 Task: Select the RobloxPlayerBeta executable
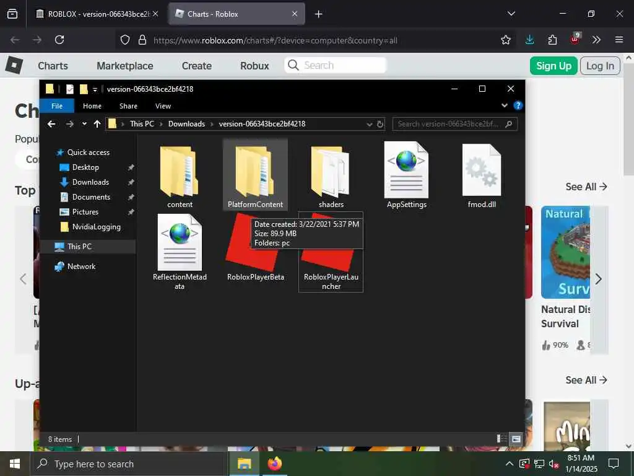click(x=255, y=248)
